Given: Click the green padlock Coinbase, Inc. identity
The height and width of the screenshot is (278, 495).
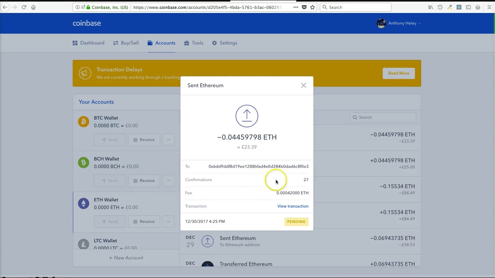Looking at the screenshot, I should (107, 7).
